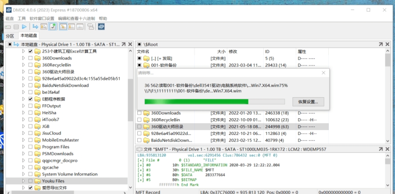Click the green recovery progress bar

pyautogui.click(x=214, y=102)
